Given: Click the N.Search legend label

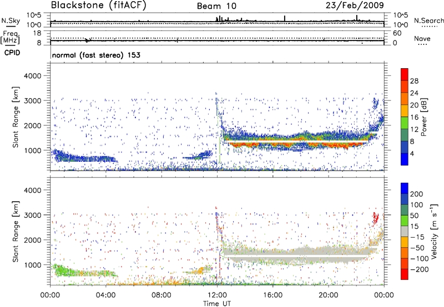Looking at the screenshot, I should click(428, 21).
